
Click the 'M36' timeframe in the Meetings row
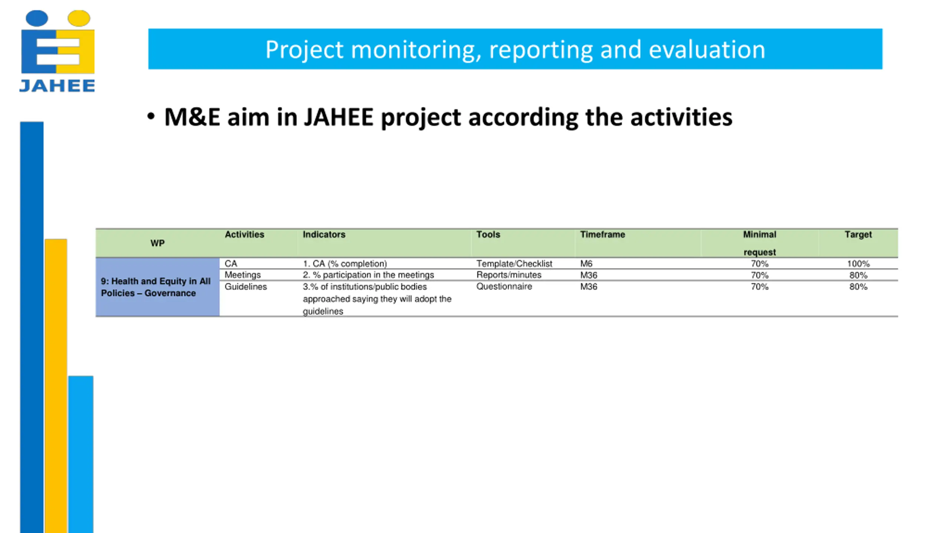click(x=589, y=275)
